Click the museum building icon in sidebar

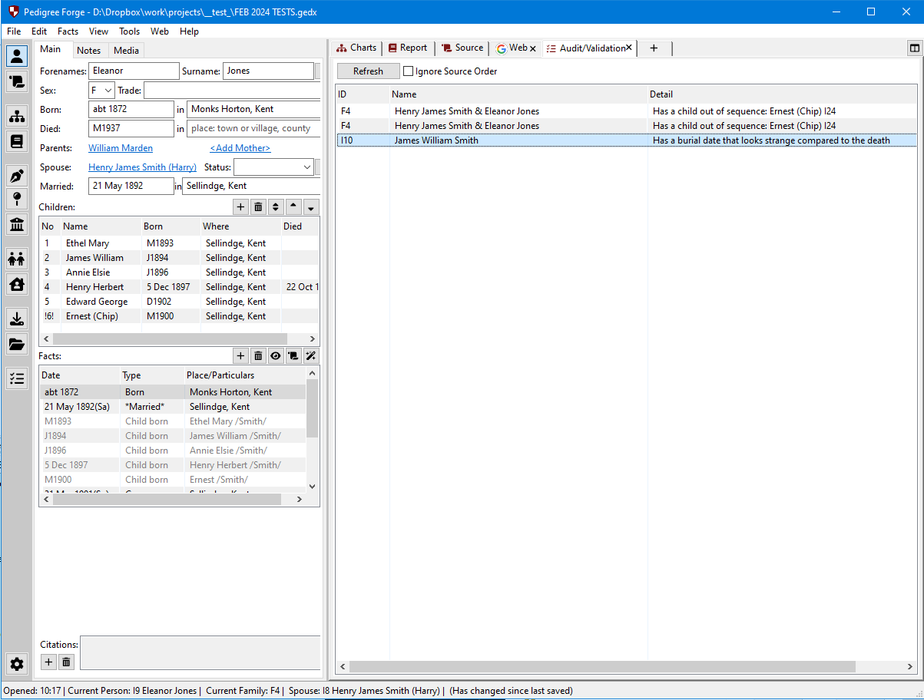(x=17, y=224)
